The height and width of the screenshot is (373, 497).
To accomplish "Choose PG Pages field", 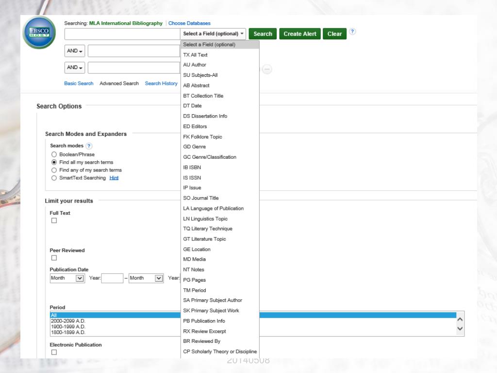I will [220, 280].
